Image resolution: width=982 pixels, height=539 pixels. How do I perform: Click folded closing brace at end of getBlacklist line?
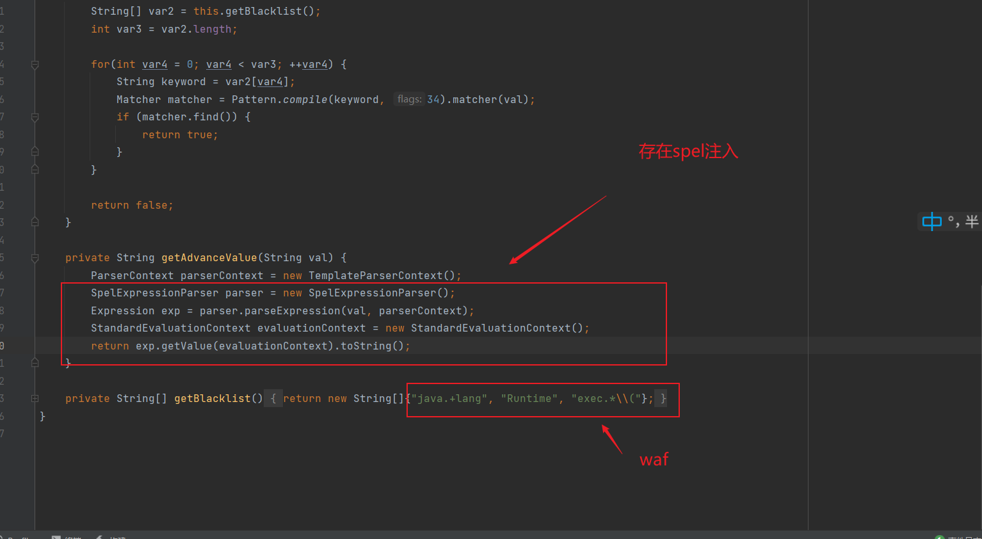[x=663, y=398]
